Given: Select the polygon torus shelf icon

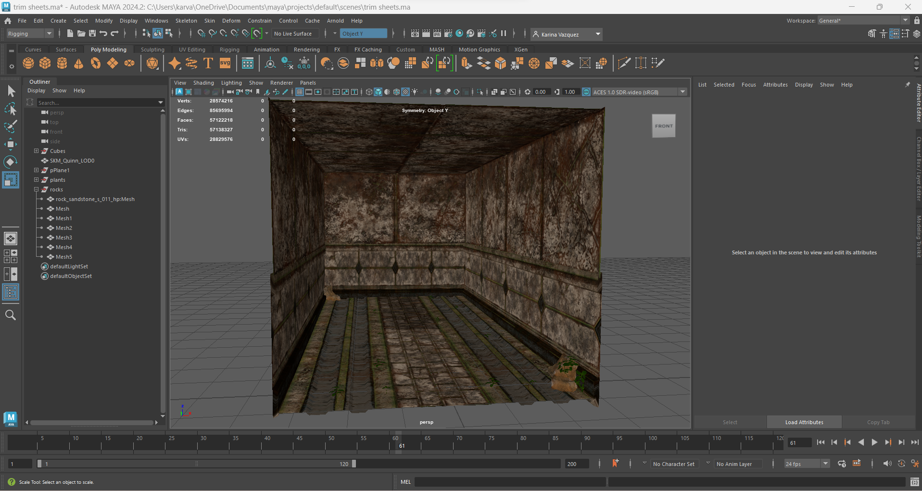Looking at the screenshot, I should coord(96,63).
